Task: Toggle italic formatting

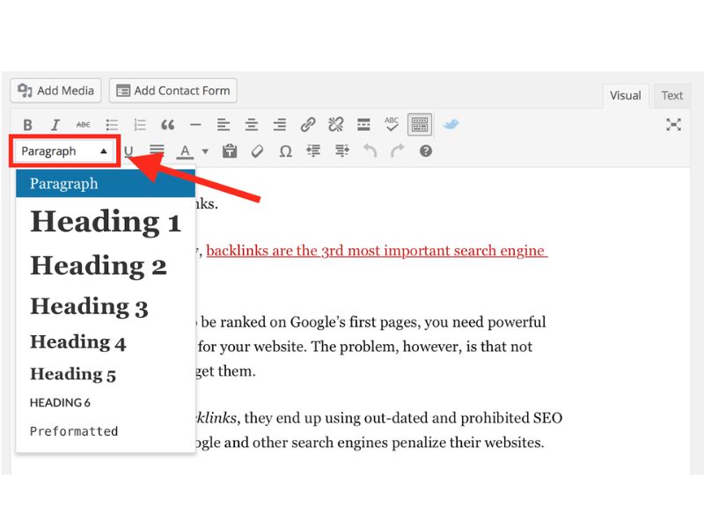Action: click(55, 124)
